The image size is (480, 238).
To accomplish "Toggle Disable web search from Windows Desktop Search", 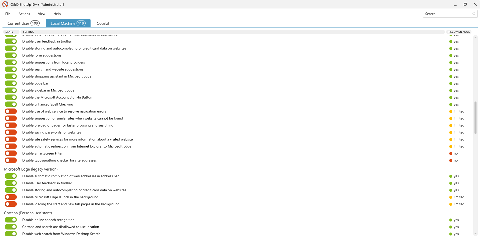I will (11, 234).
